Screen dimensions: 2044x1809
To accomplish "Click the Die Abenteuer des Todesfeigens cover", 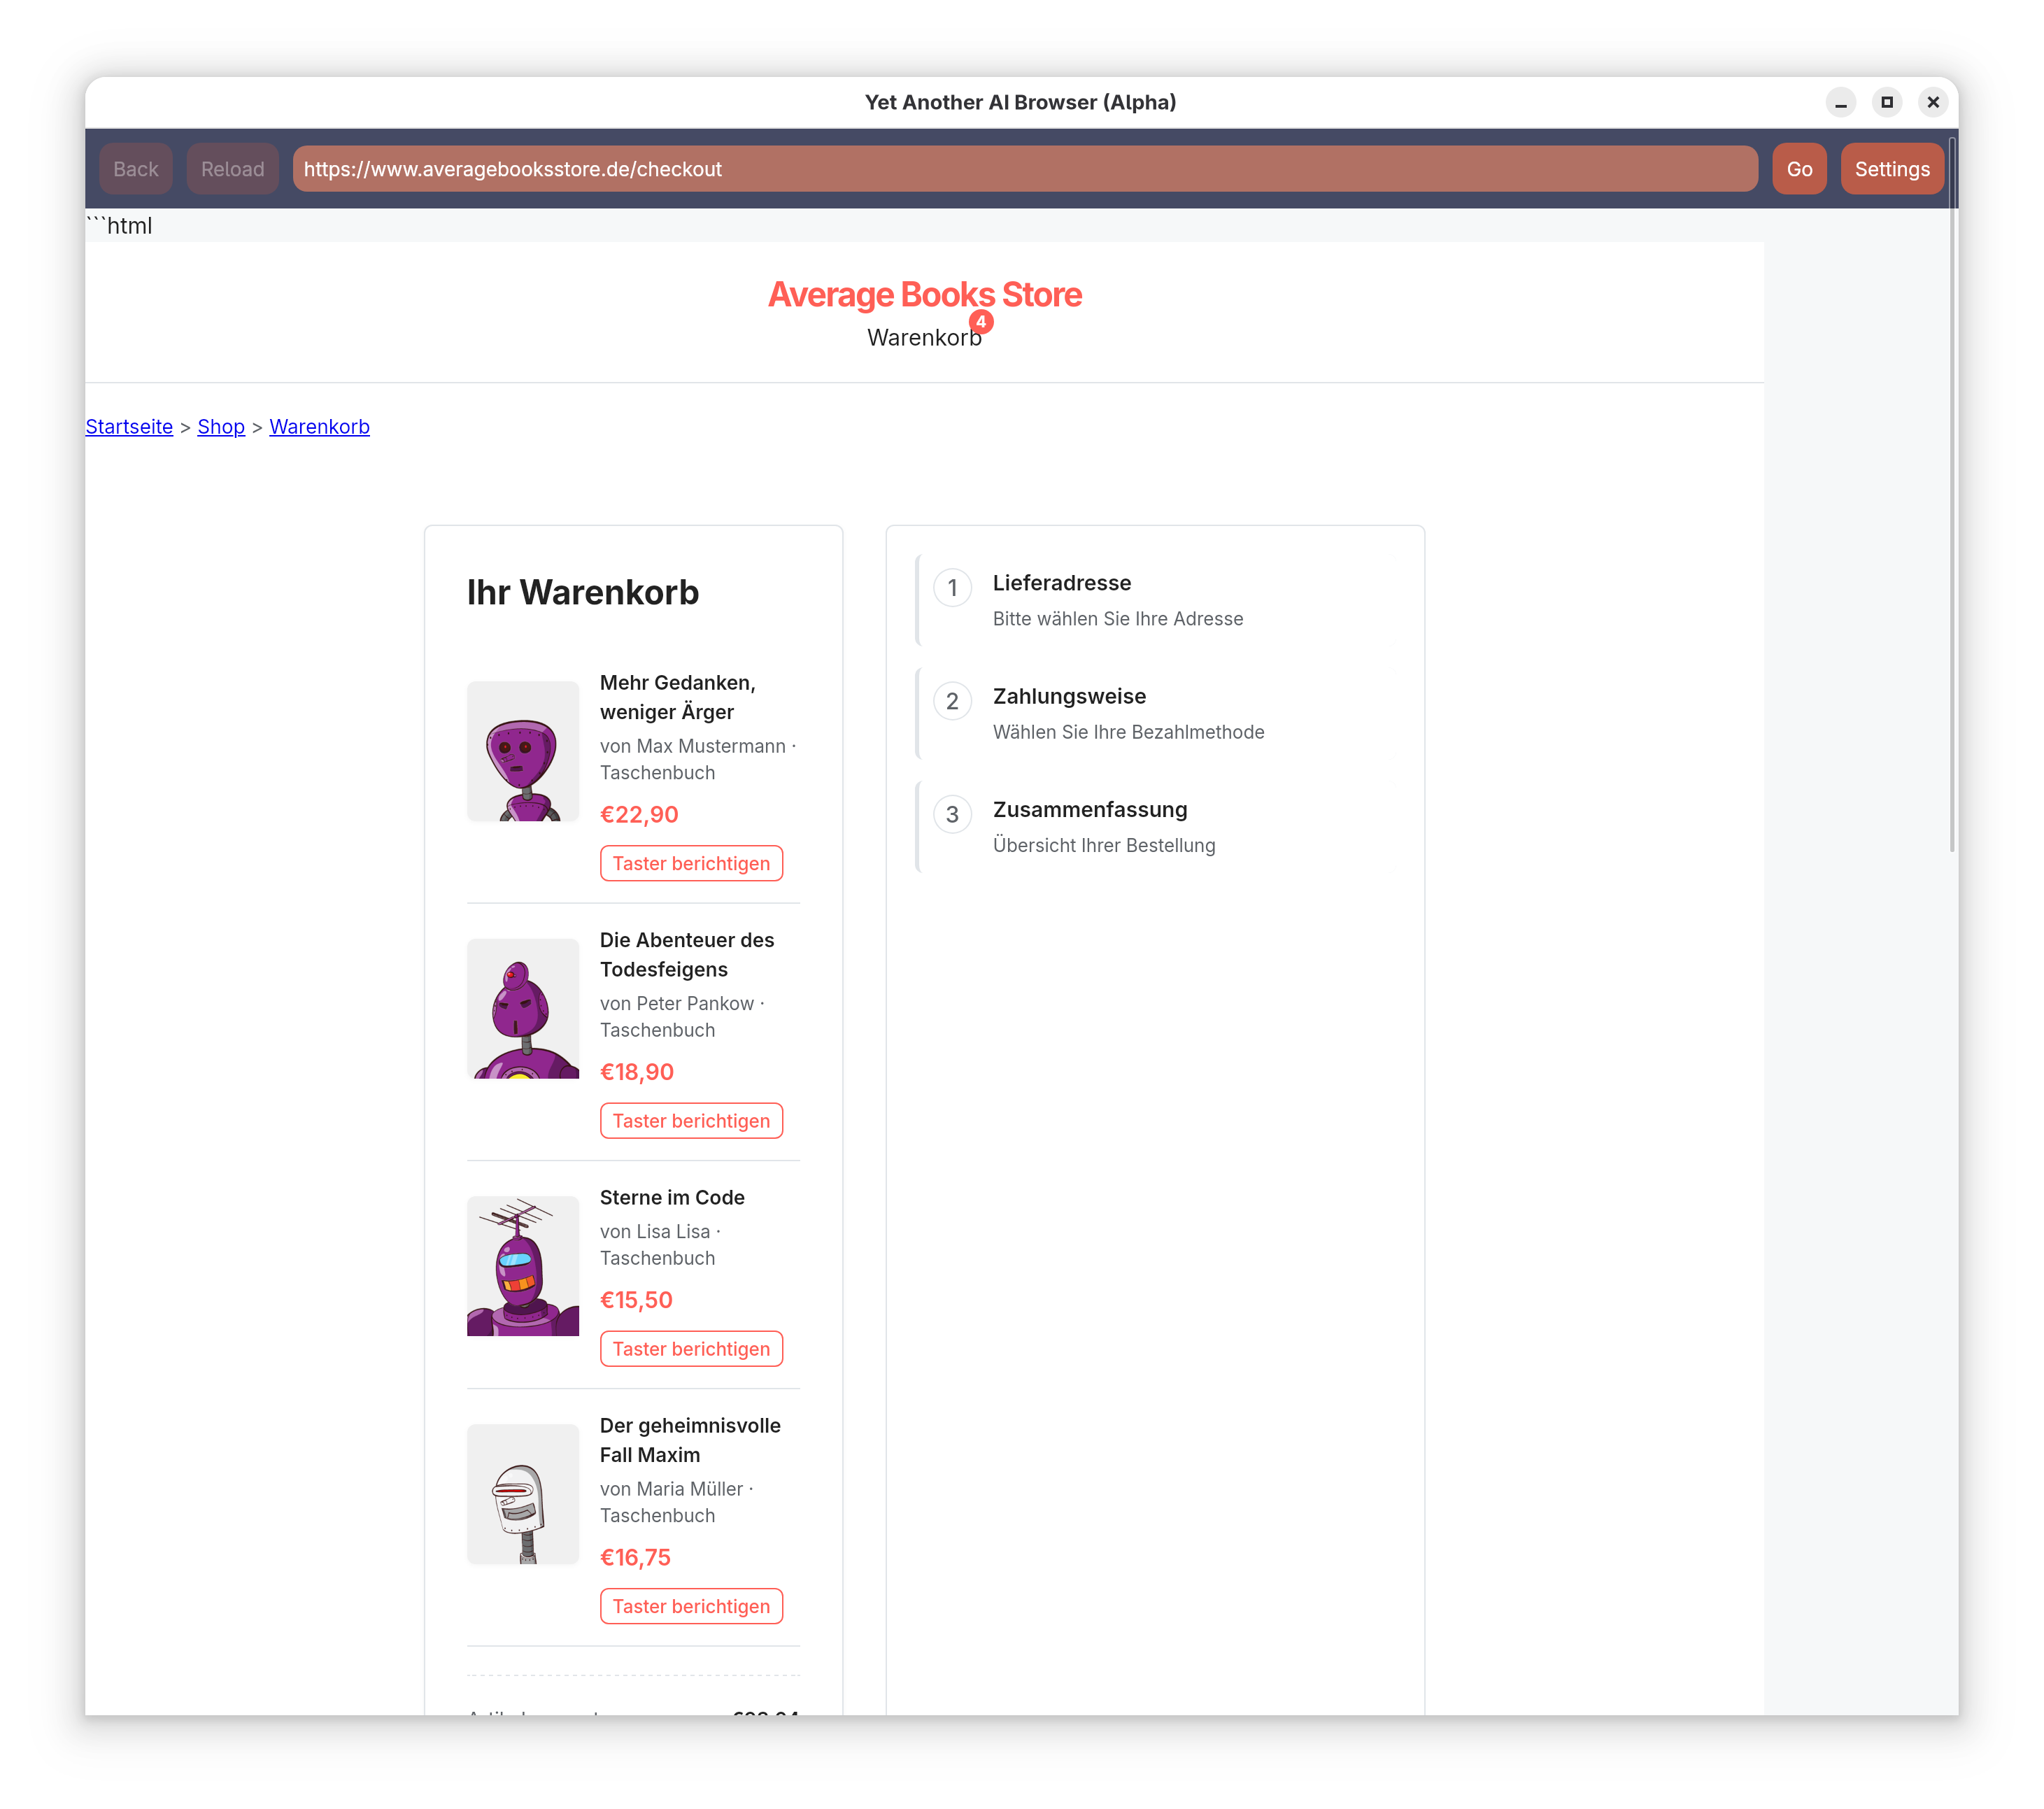I will pyautogui.click(x=522, y=1009).
